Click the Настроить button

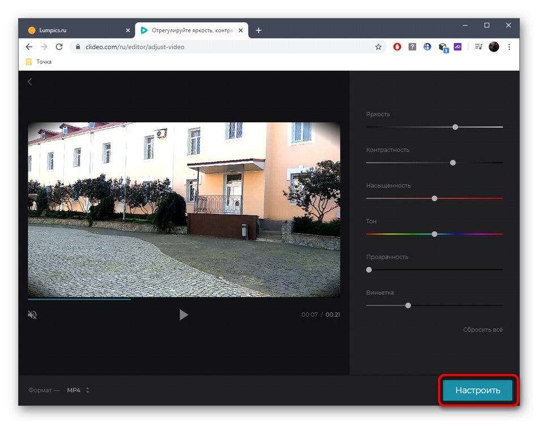[x=477, y=390]
